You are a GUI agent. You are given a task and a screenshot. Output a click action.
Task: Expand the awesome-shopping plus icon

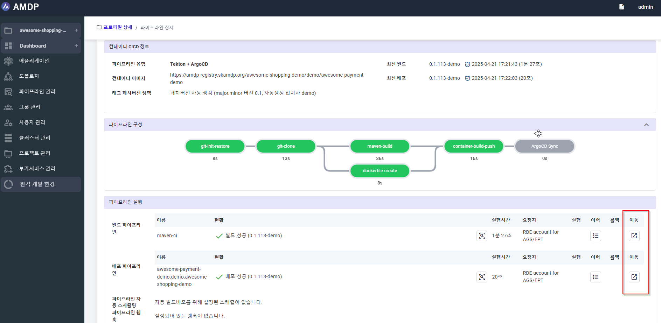pyautogui.click(x=76, y=30)
